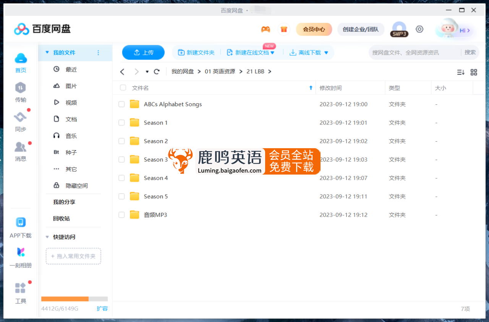Check the select-all checkbox in file list header
This screenshot has height=322, width=489.
point(123,87)
